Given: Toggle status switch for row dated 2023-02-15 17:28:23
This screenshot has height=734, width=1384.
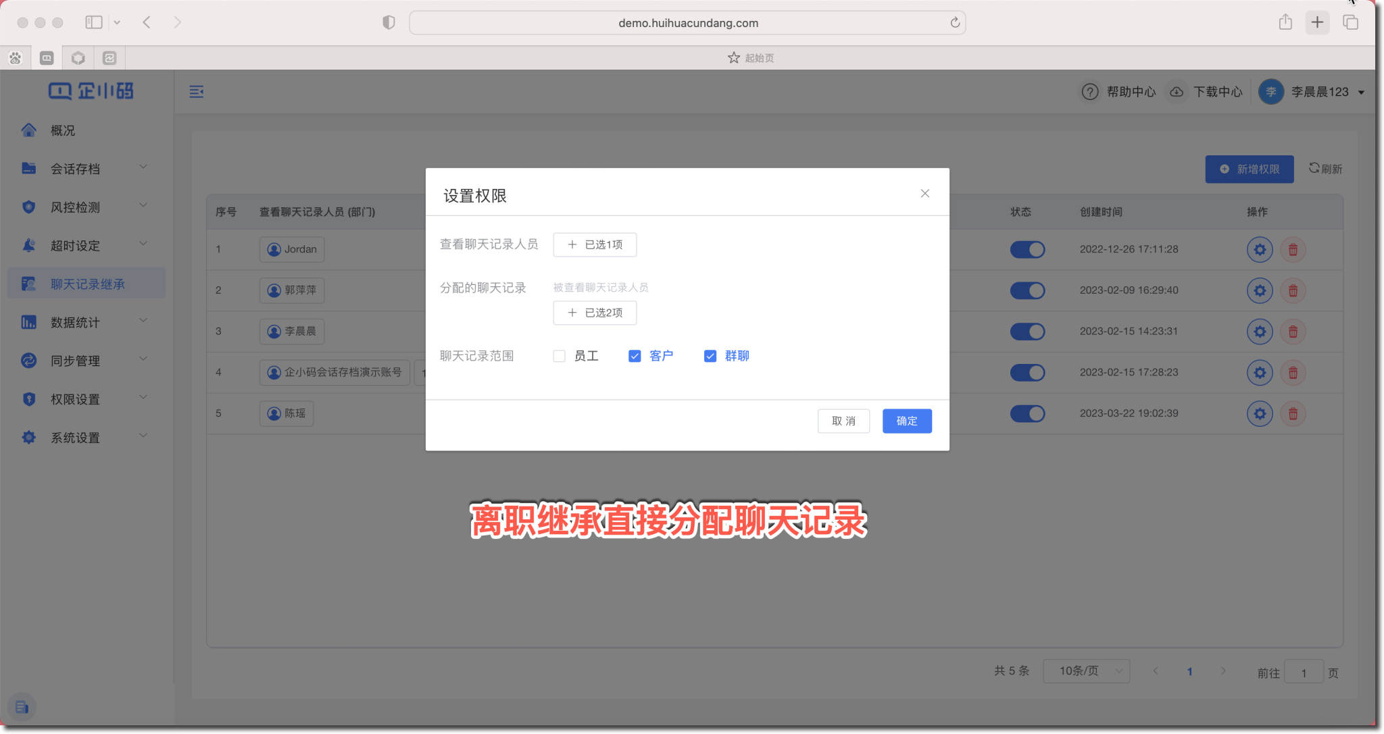Looking at the screenshot, I should pos(1027,373).
